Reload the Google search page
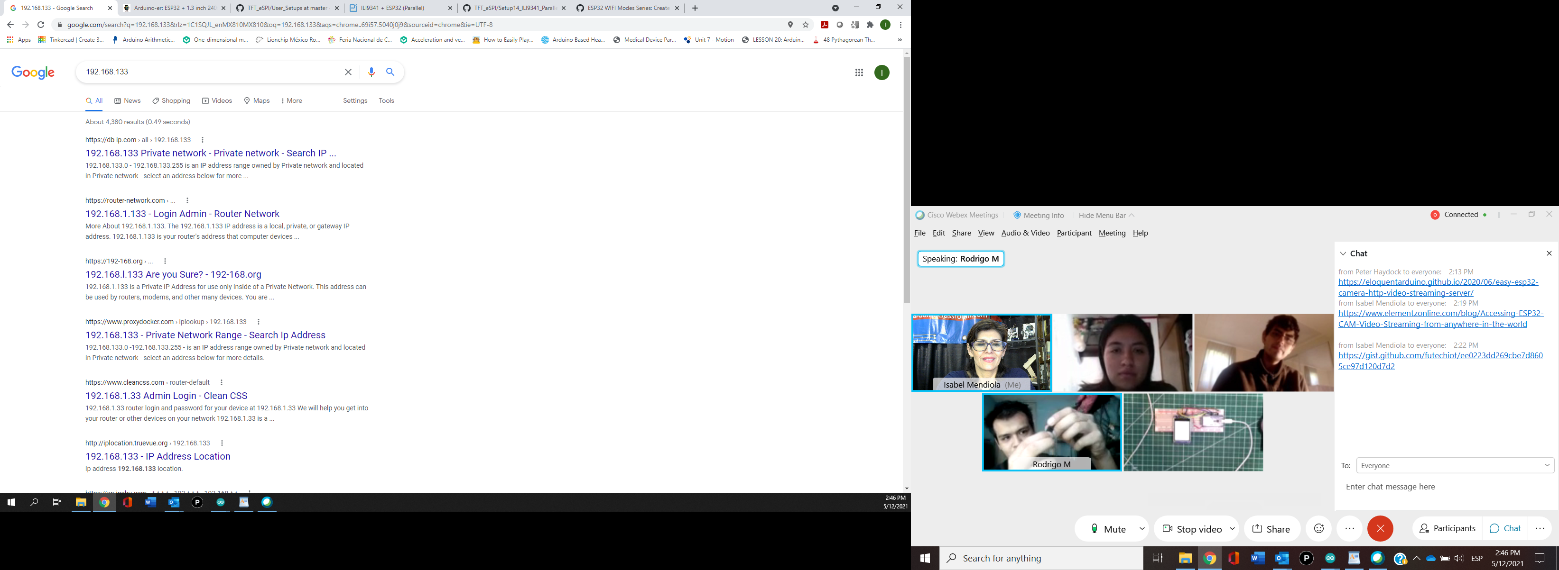Viewport: 1559px width, 570px height. coord(40,25)
